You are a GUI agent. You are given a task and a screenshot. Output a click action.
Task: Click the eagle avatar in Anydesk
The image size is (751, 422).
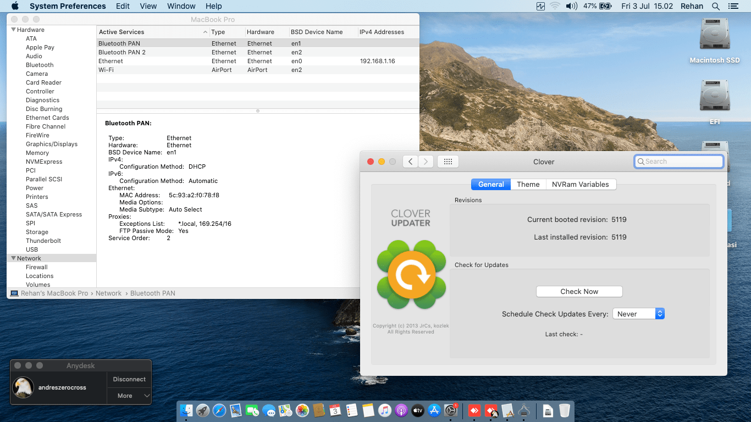(23, 387)
